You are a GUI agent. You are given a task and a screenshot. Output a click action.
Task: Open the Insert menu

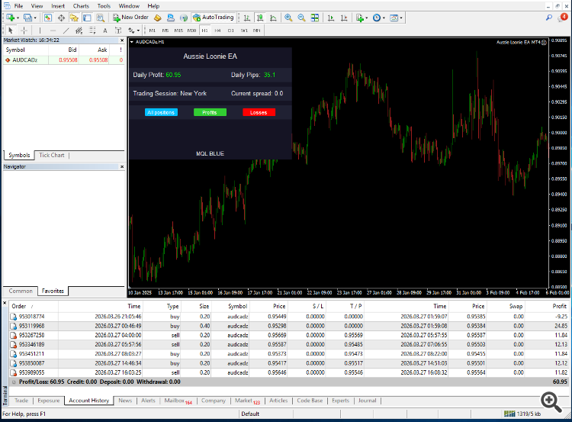[x=58, y=6]
